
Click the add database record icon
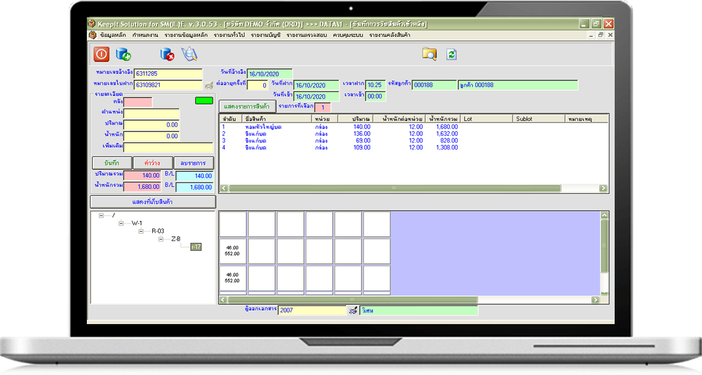tap(123, 54)
